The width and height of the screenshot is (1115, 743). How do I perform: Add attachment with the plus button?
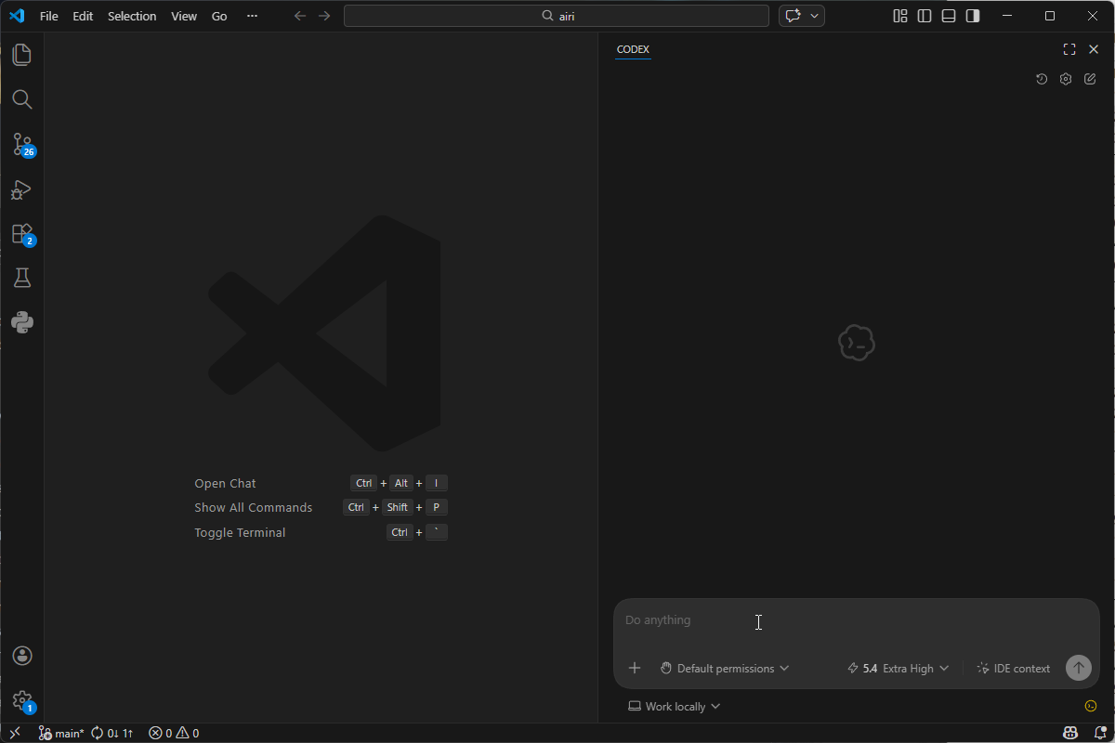[635, 668]
